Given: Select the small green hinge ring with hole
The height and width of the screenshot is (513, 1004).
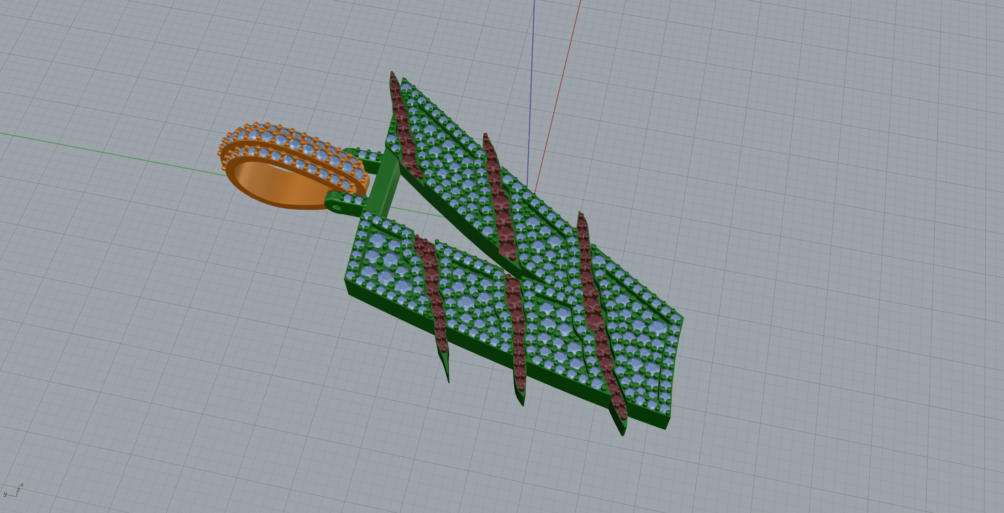Looking at the screenshot, I should 336,207.
